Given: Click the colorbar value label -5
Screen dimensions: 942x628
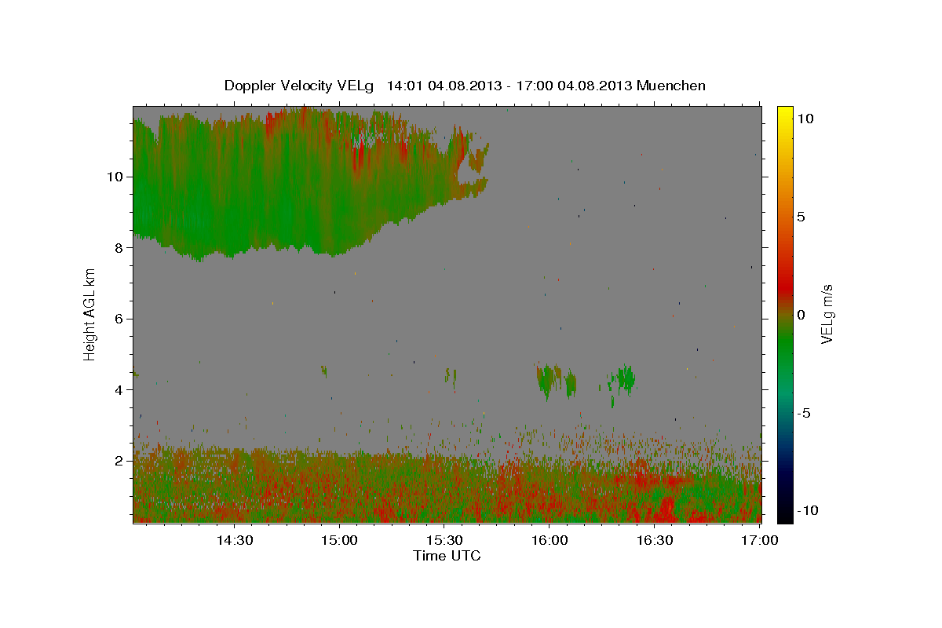Looking at the screenshot, I should (x=803, y=413).
